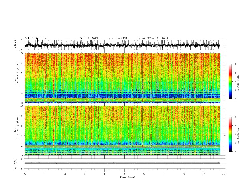The image size is (252, 195).
Task: Click the '-7' tick on ch.2 colorbar
Action: click(x=235, y=152)
